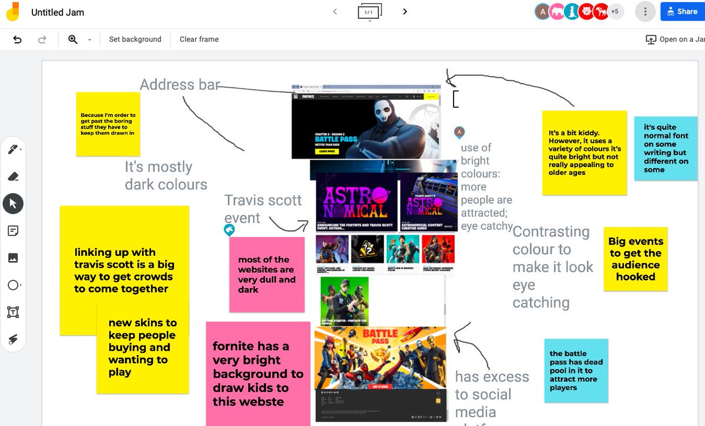
Task: Select 'Contrasting colour to make it look eye catching' text
Action: pos(553,267)
